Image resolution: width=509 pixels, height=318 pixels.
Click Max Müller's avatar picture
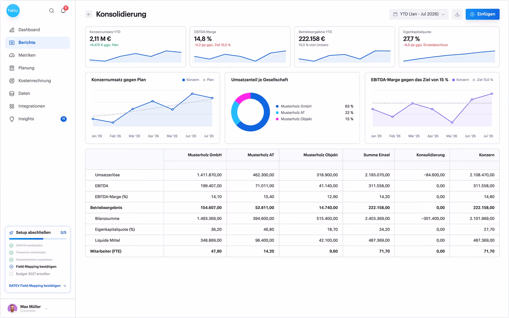point(12,309)
